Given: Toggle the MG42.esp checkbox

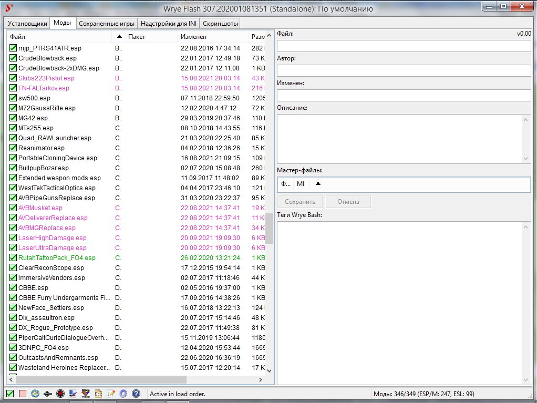Looking at the screenshot, I should click(x=13, y=118).
